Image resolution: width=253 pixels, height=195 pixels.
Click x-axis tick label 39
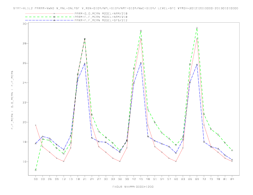coord(127,179)
